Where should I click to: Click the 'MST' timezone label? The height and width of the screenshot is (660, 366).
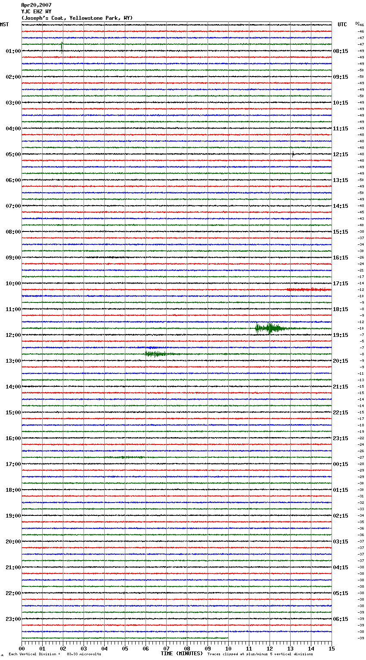coord(4,25)
